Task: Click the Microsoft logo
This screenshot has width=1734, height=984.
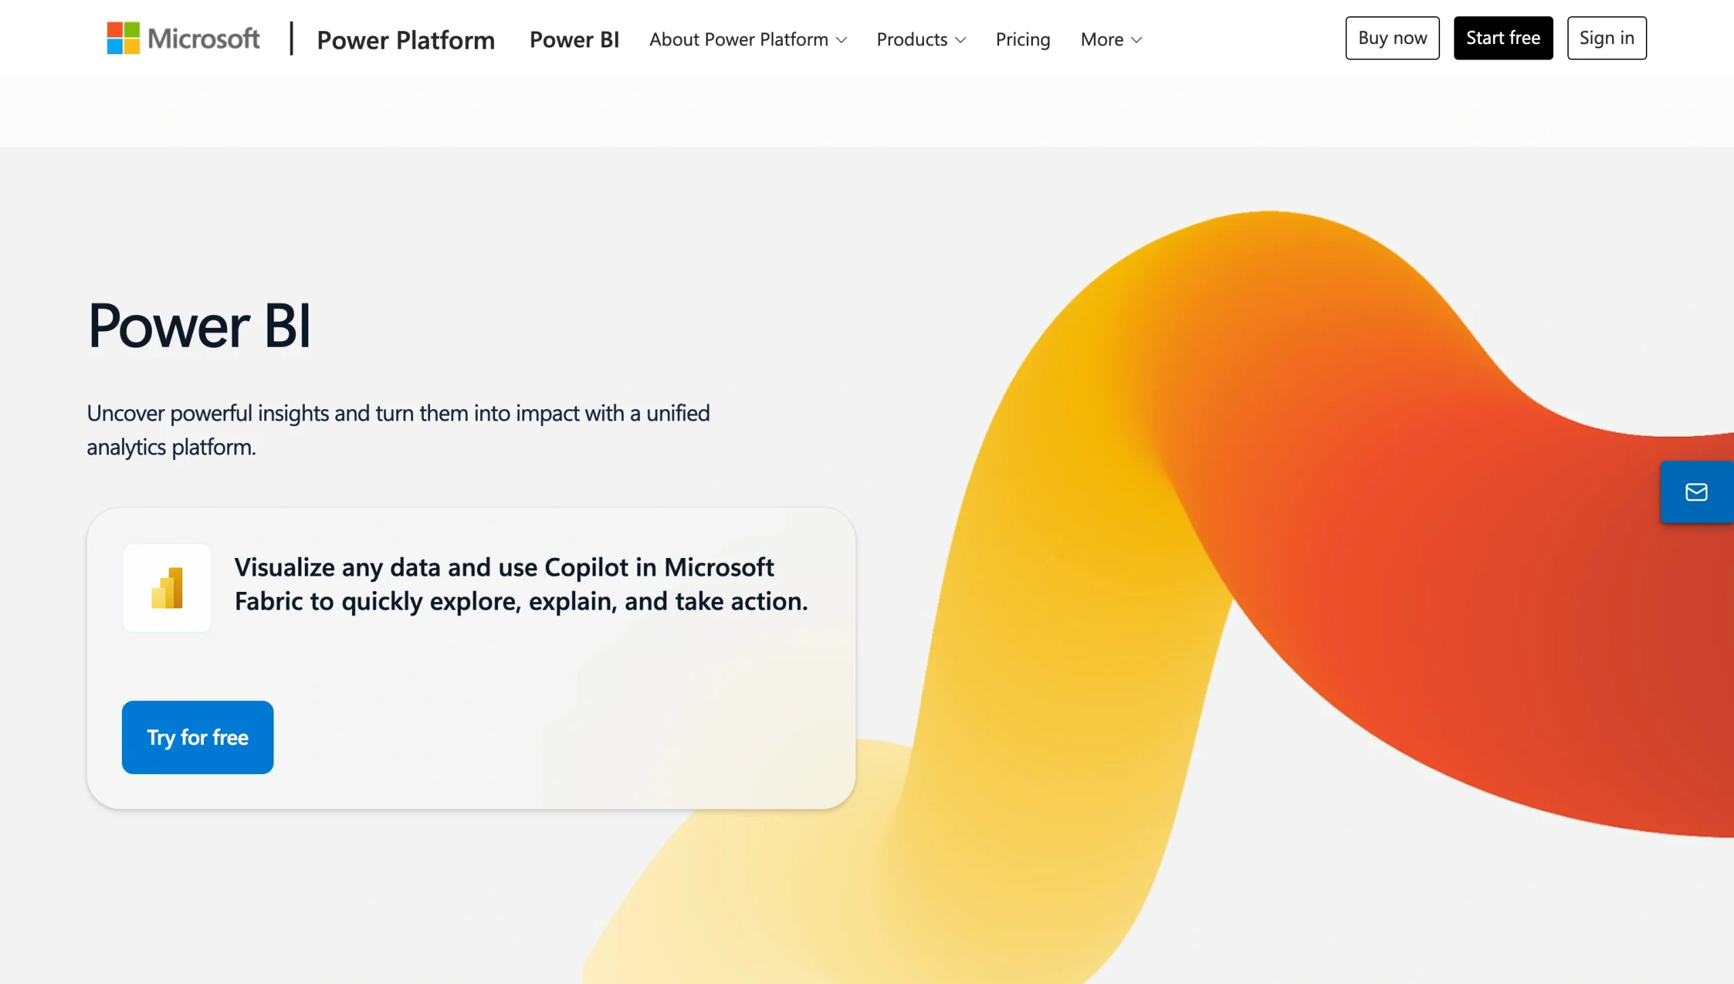Action: (183, 38)
